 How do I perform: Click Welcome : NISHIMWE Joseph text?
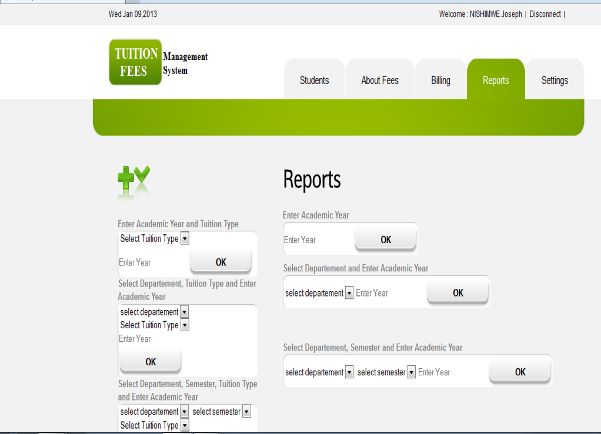pyautogui.click(x=480, y=14)
